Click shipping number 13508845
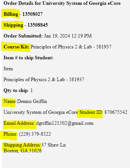The height and width of the screenshot is (168, 130). [x=38, y=25]
